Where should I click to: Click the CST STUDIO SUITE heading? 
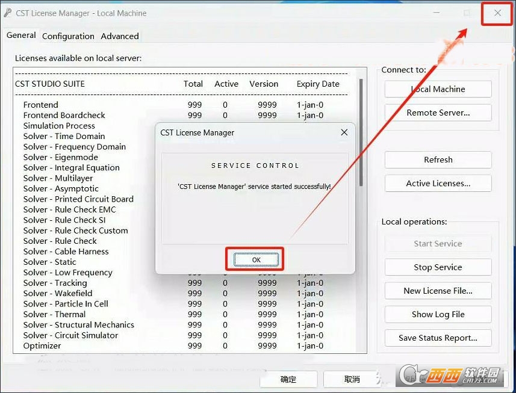tap(50, 84)
